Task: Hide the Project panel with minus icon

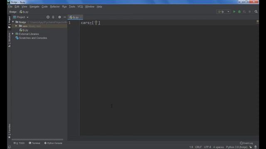Action: (65, 17)
